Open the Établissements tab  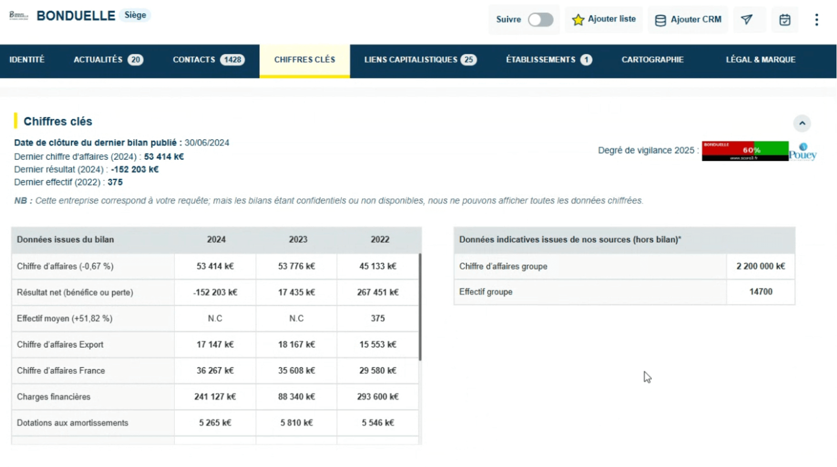[549, 60]
